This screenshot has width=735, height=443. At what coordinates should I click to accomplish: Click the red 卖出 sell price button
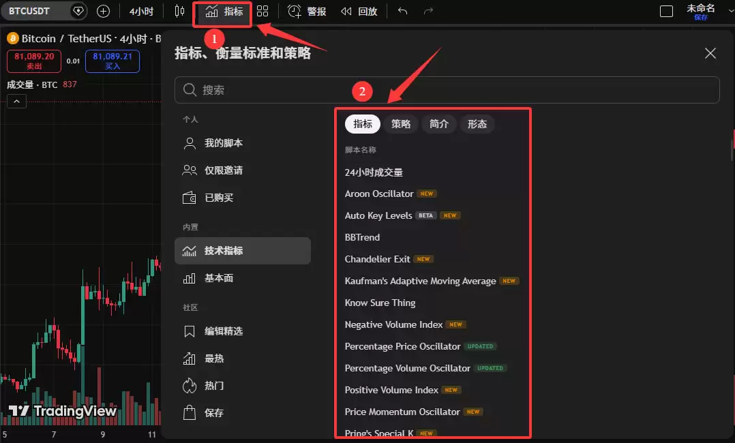tap(34, 61)
